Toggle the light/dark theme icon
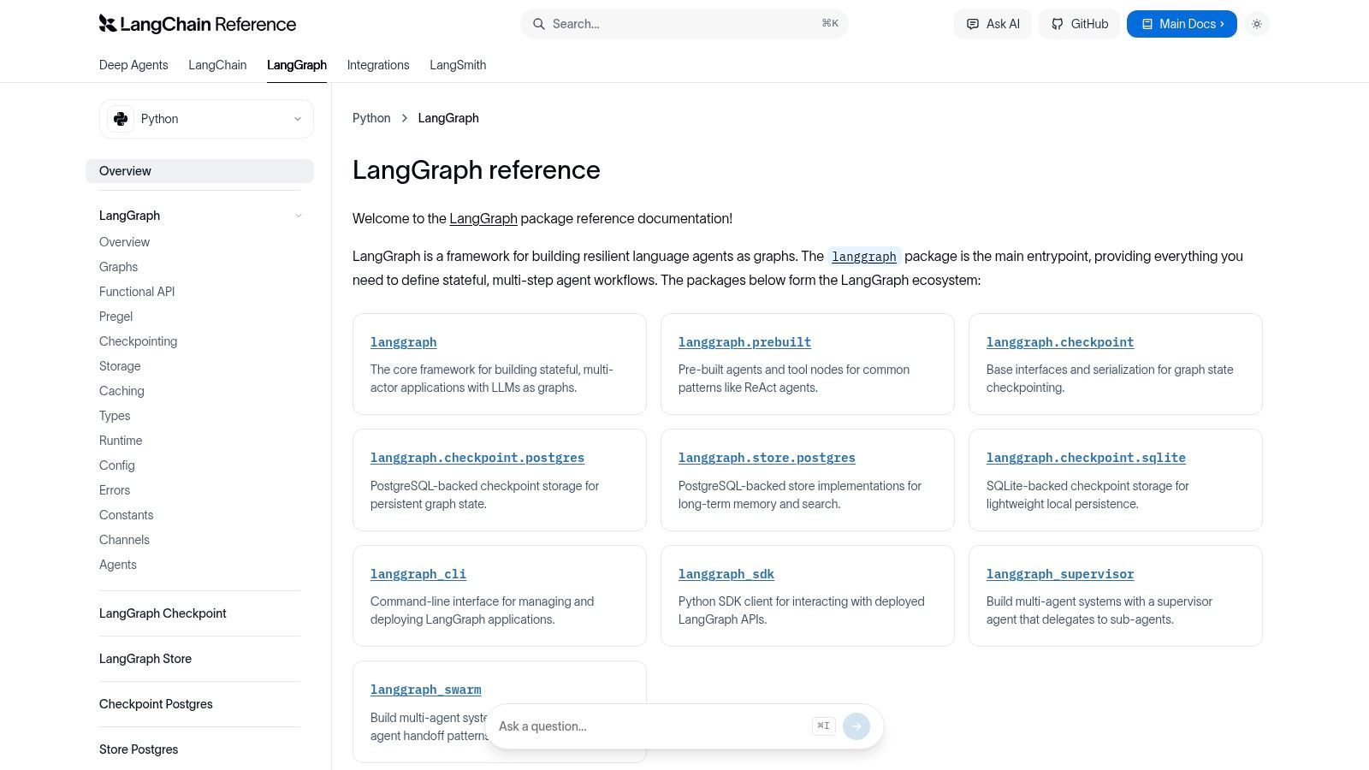1369x770 pixels. coord(1257,24)
